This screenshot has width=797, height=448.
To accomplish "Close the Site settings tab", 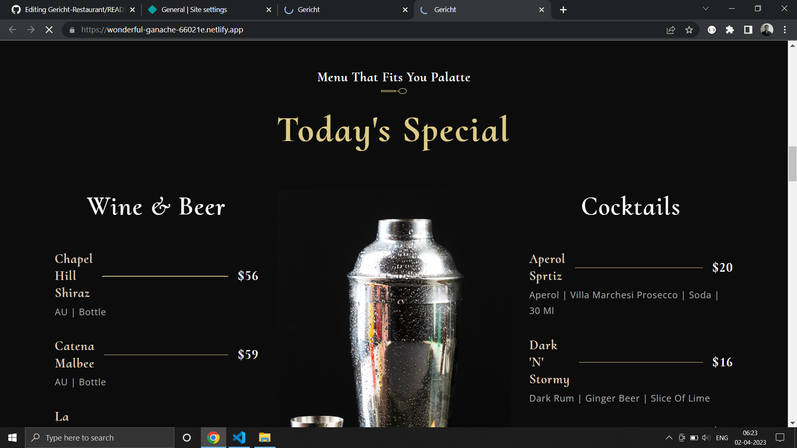I will (269, 10).
